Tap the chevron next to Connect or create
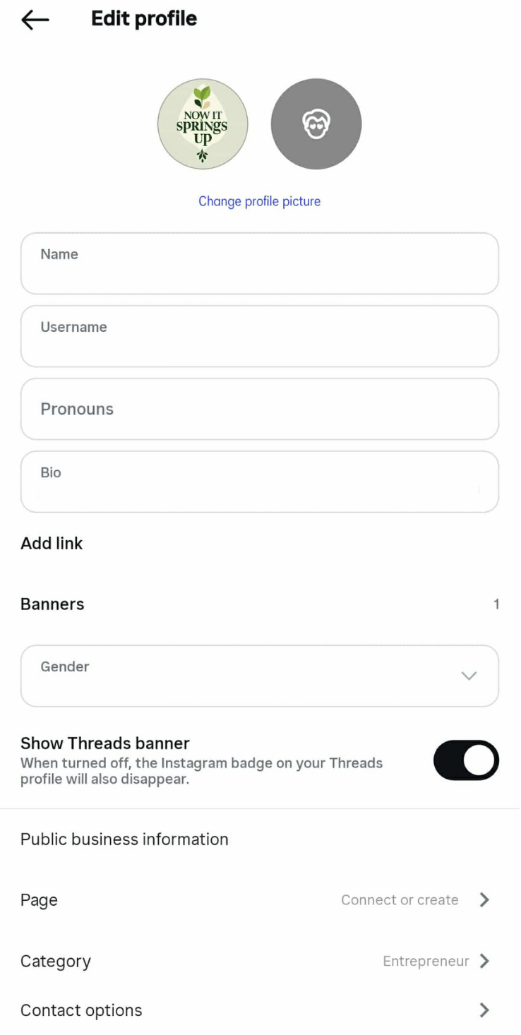521x1035 pixels. click(484, 900)
